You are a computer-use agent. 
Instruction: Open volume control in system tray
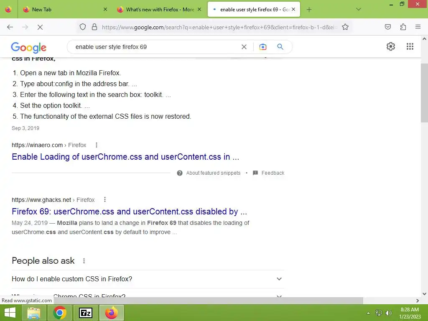coord(389,313)
